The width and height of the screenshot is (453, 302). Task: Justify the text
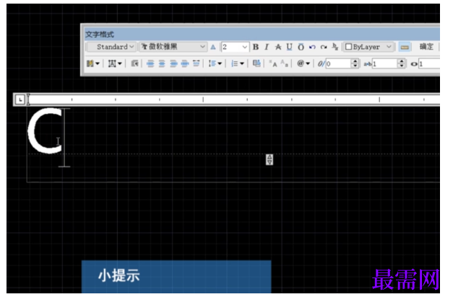tap(185, 63)
